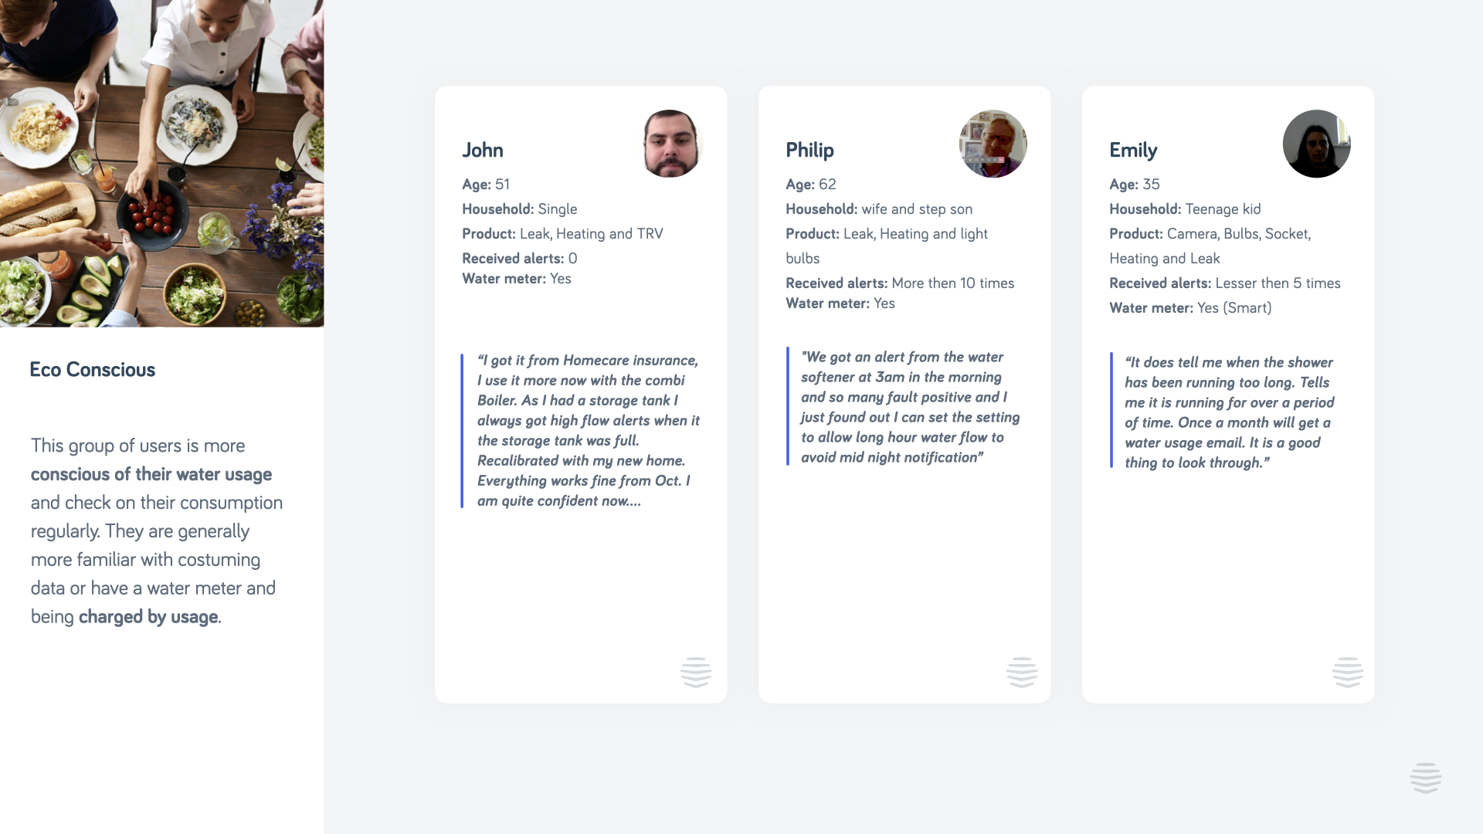1483x834 pixels.
Task: Click Emily's 'Water meter: Yes (Smart)' line
Action: (1189, 308)
